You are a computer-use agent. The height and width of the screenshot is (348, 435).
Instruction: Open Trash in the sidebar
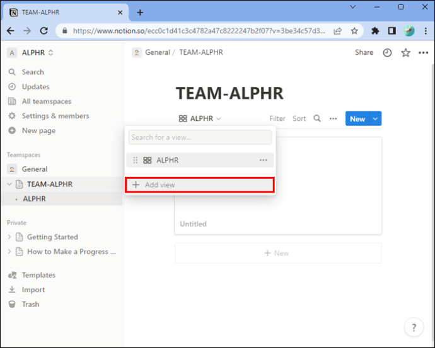(30, 304)
